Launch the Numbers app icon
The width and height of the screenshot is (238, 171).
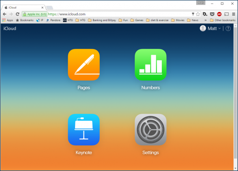[x=150, y=65]
